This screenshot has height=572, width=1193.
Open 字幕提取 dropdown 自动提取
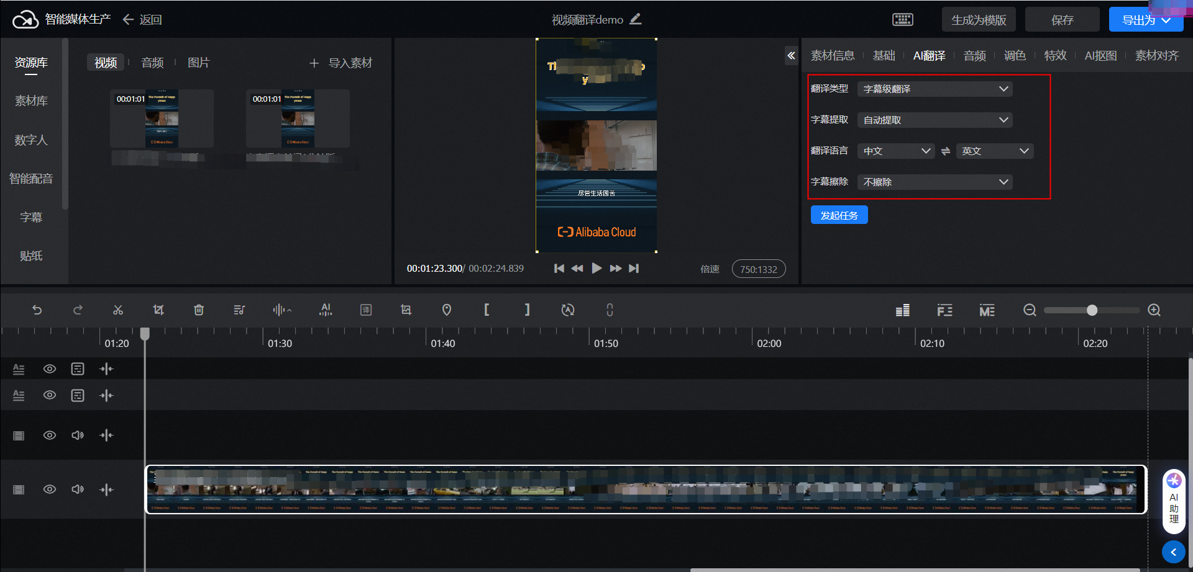[x=935, y=120]
